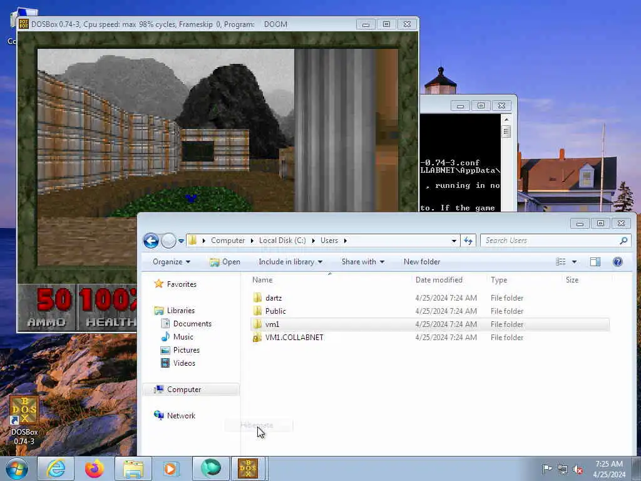The width and height of the screenshot is (641, 481).
Task: Launch Firefox from taskbar
Action: click(95, 468)
